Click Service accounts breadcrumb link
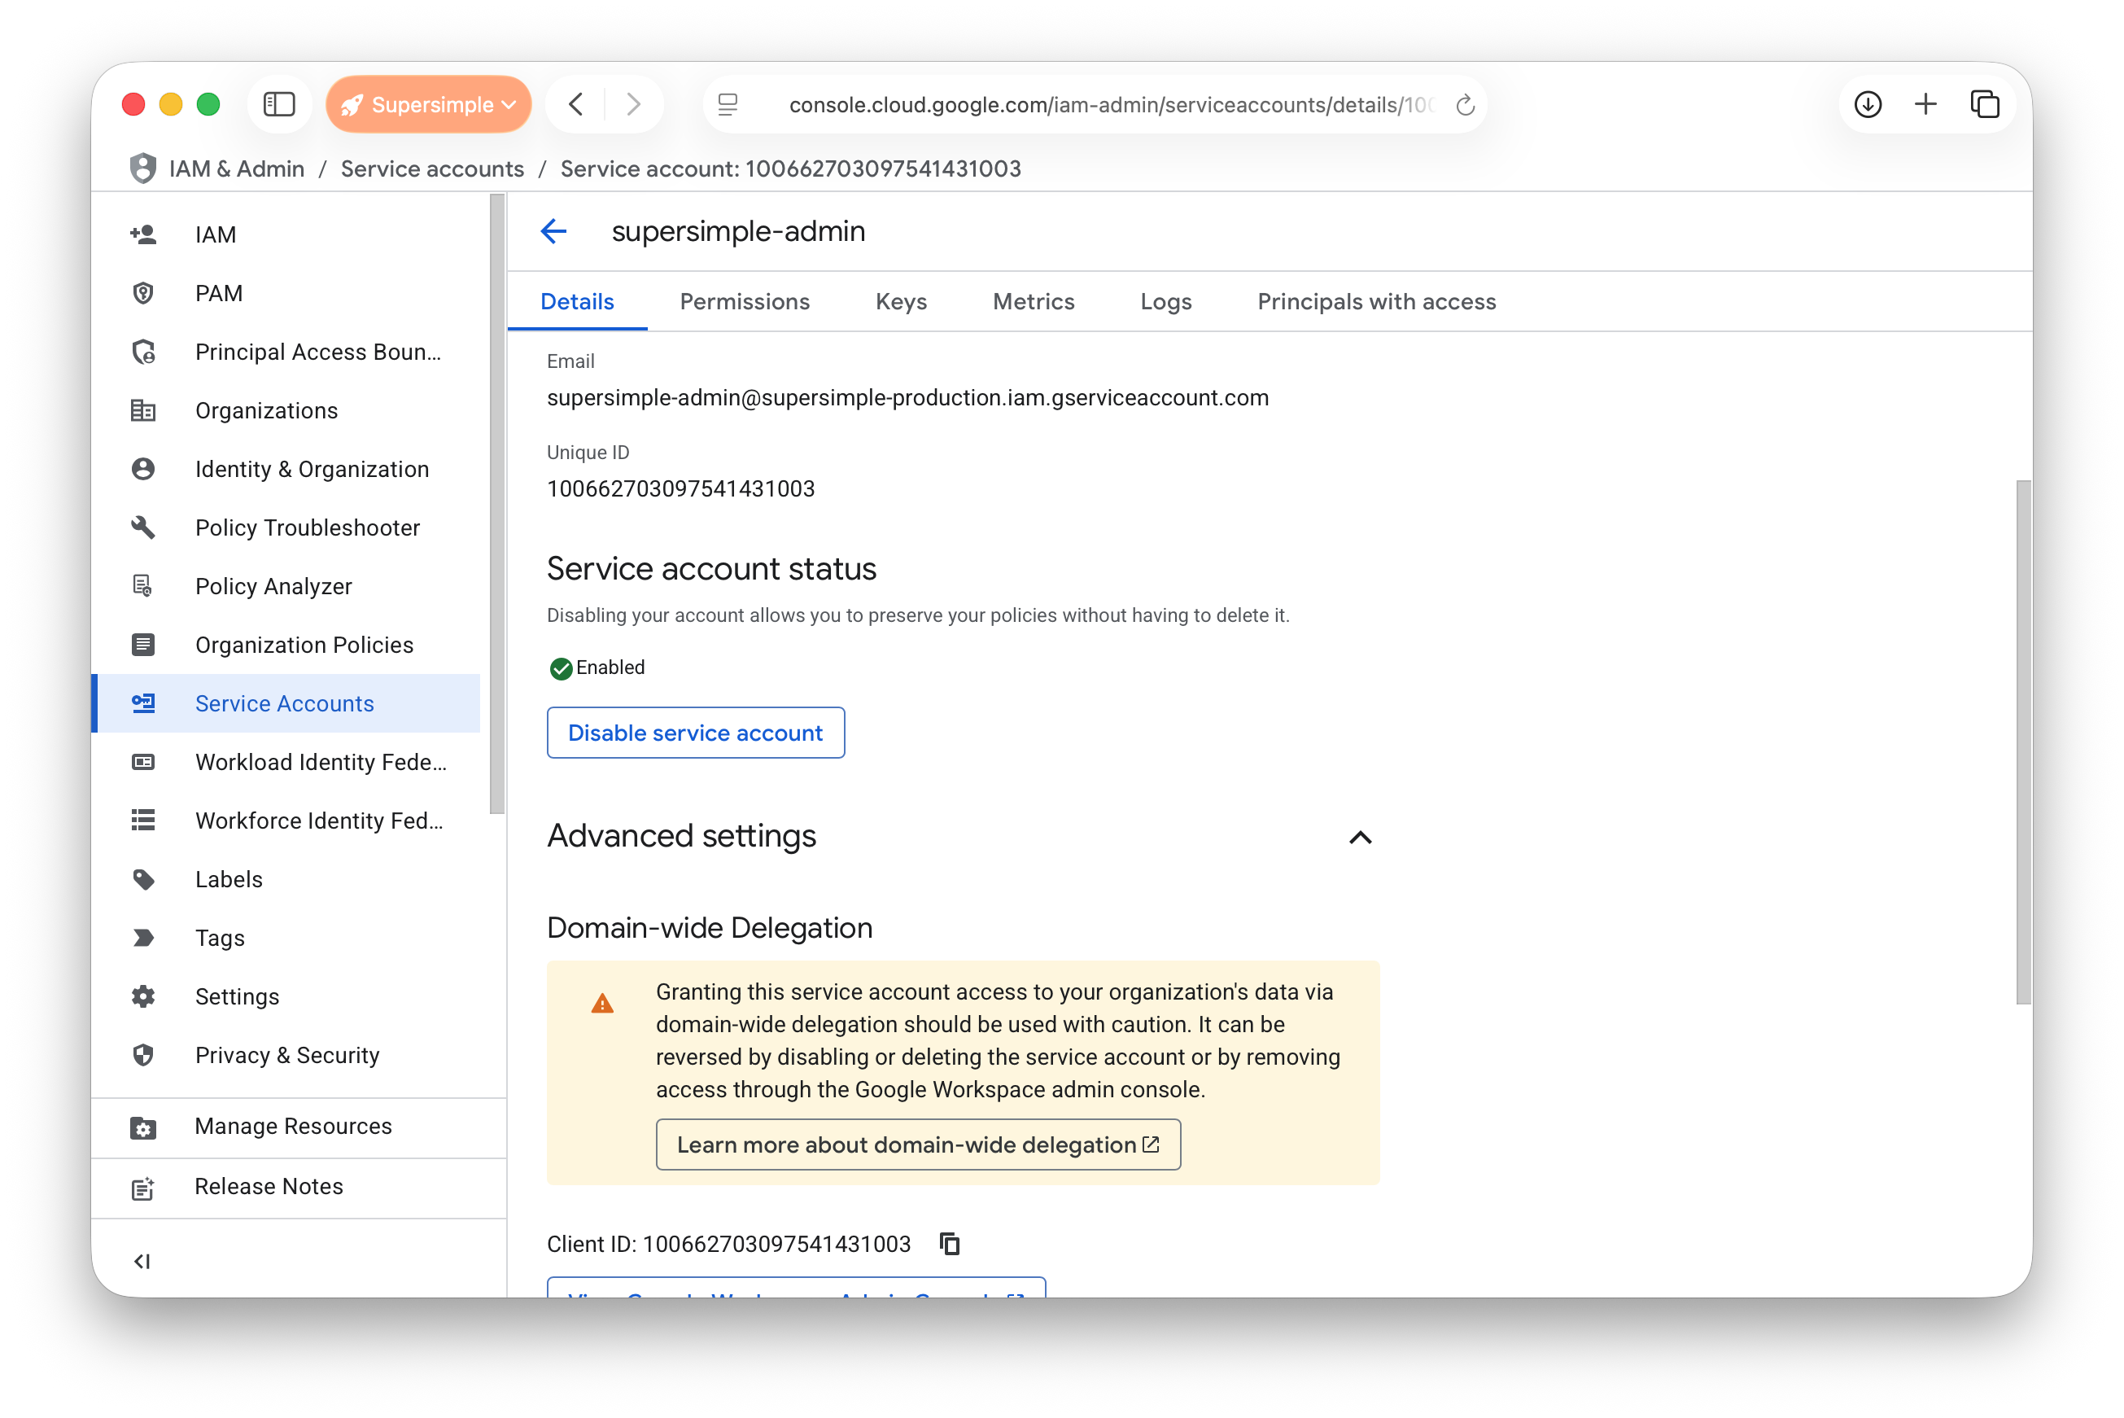2124x1418 pixels. (x=432, y=168)
